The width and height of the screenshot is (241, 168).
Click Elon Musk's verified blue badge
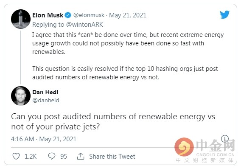click(x=68, y=15)
